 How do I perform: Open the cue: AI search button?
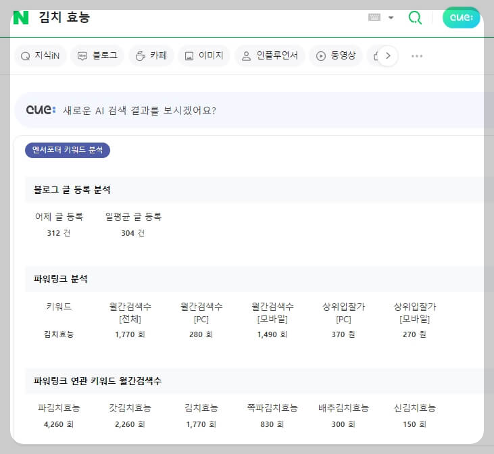pyautogui.click(x=462, y=18)
